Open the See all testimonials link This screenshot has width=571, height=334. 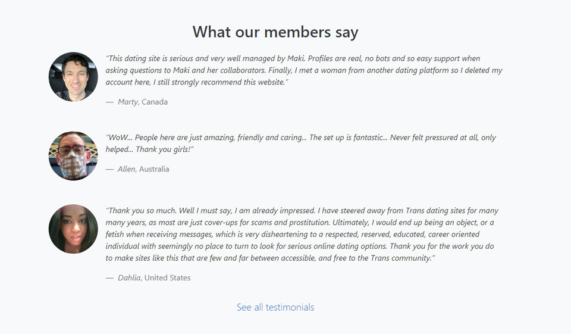point(275,307)
